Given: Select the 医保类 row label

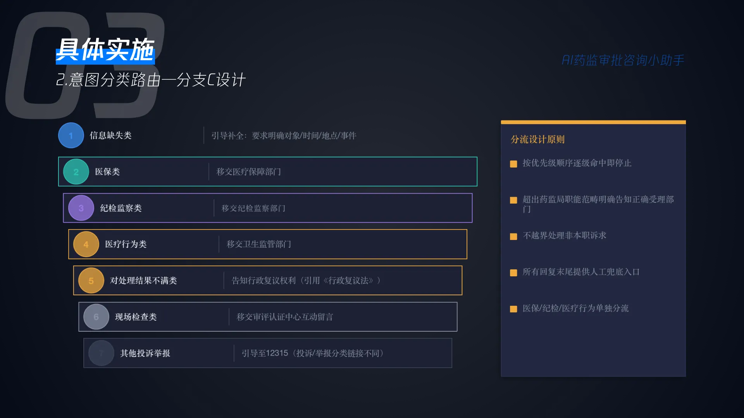Looking at the screenshot, I should coord(107,172).
